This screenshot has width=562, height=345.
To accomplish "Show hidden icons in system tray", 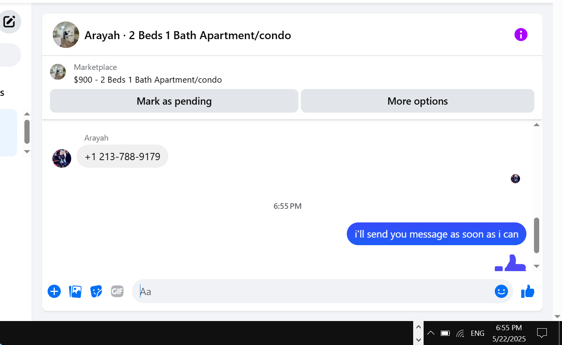I will click(x=430, y=333).
